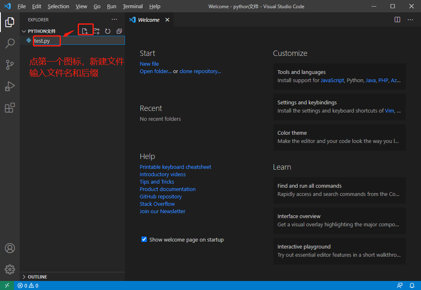Open Introductory videos link
The height and width of the screenshot is (290, 421).
tap(162, 175)
